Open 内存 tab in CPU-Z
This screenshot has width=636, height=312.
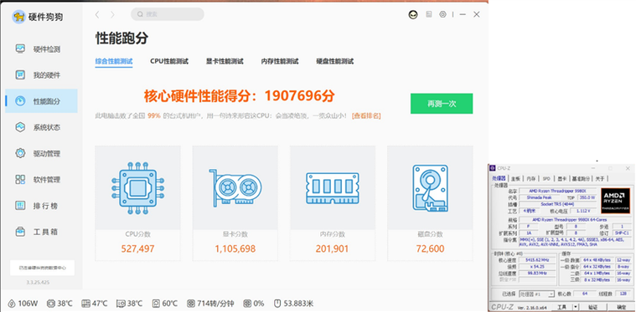(531, 178)
